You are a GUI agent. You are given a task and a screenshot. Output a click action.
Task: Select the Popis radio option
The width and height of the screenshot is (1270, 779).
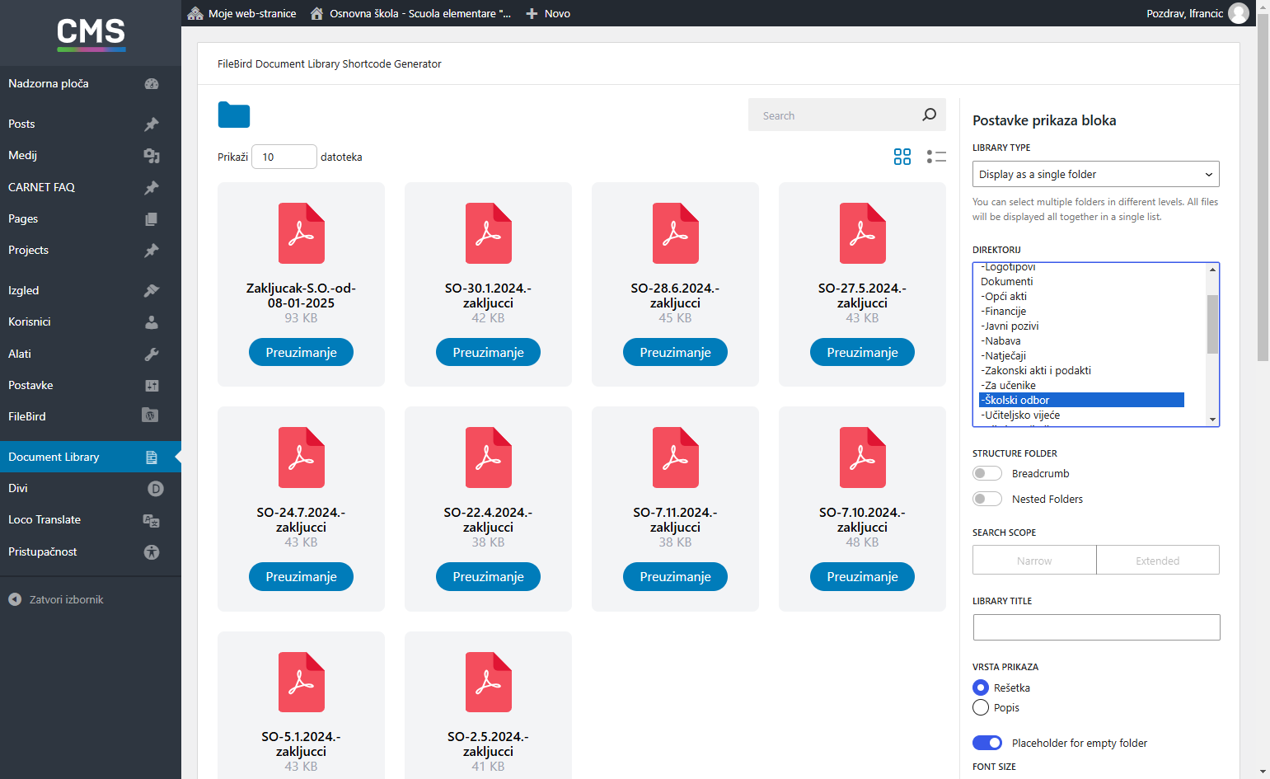(x=981, y=707)
